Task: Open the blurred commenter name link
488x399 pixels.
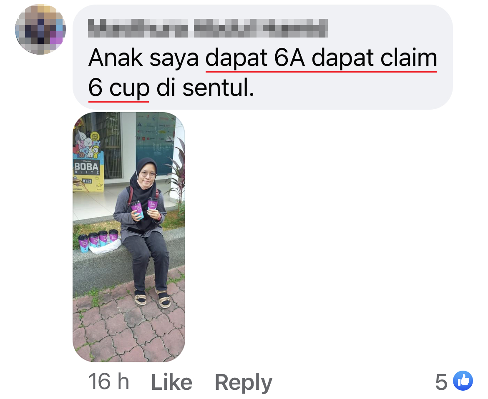Action: click(208, 28)
